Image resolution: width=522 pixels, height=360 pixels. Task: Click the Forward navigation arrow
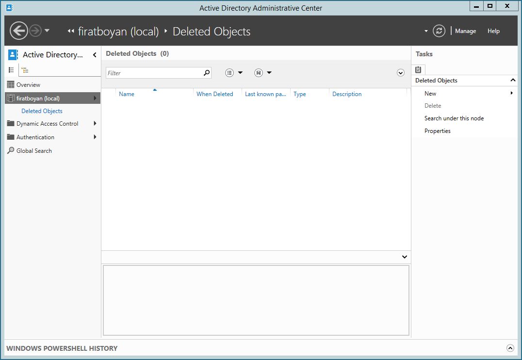pos(35,31)
